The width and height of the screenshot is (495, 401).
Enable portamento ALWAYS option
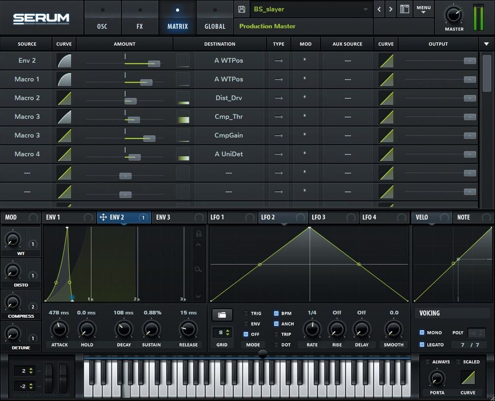tap(428, 362)
